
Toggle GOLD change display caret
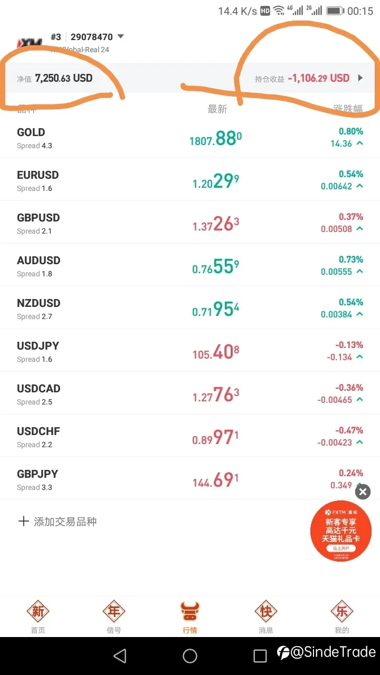[x=359, y=143]
